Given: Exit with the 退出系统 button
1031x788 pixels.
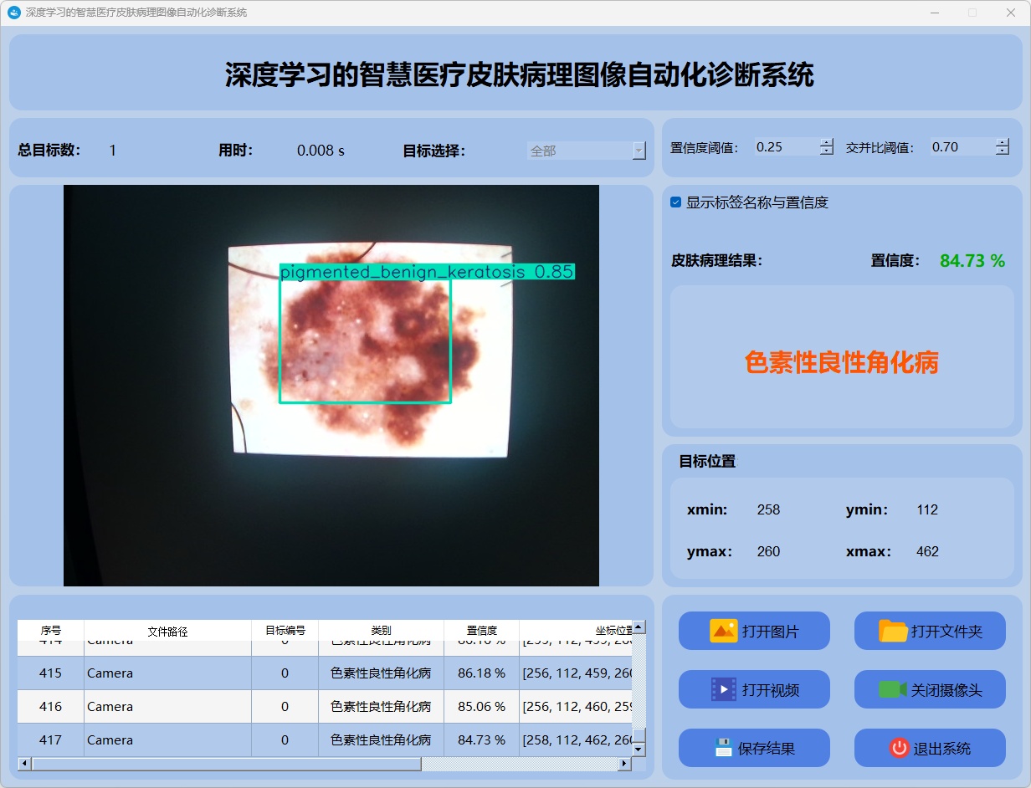Looking at the screenshot, I should [930, 748].
